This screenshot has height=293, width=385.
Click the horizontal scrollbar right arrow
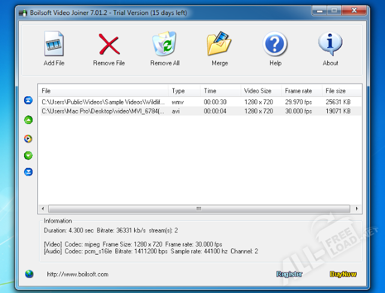point(358,209)
